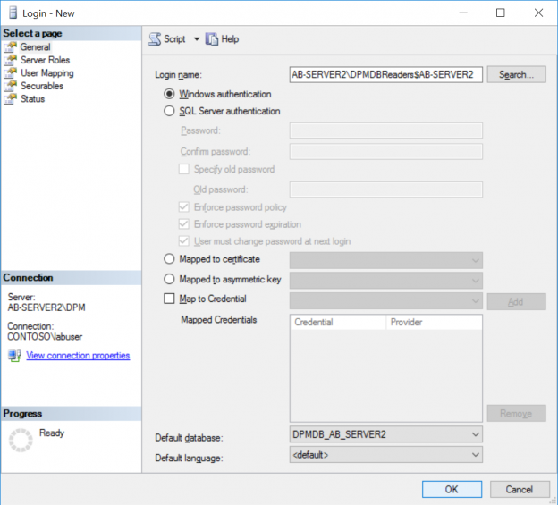The width and height of the screenshot is (558, 505).
Task: Click inside the Login name field
Action: 385,74
